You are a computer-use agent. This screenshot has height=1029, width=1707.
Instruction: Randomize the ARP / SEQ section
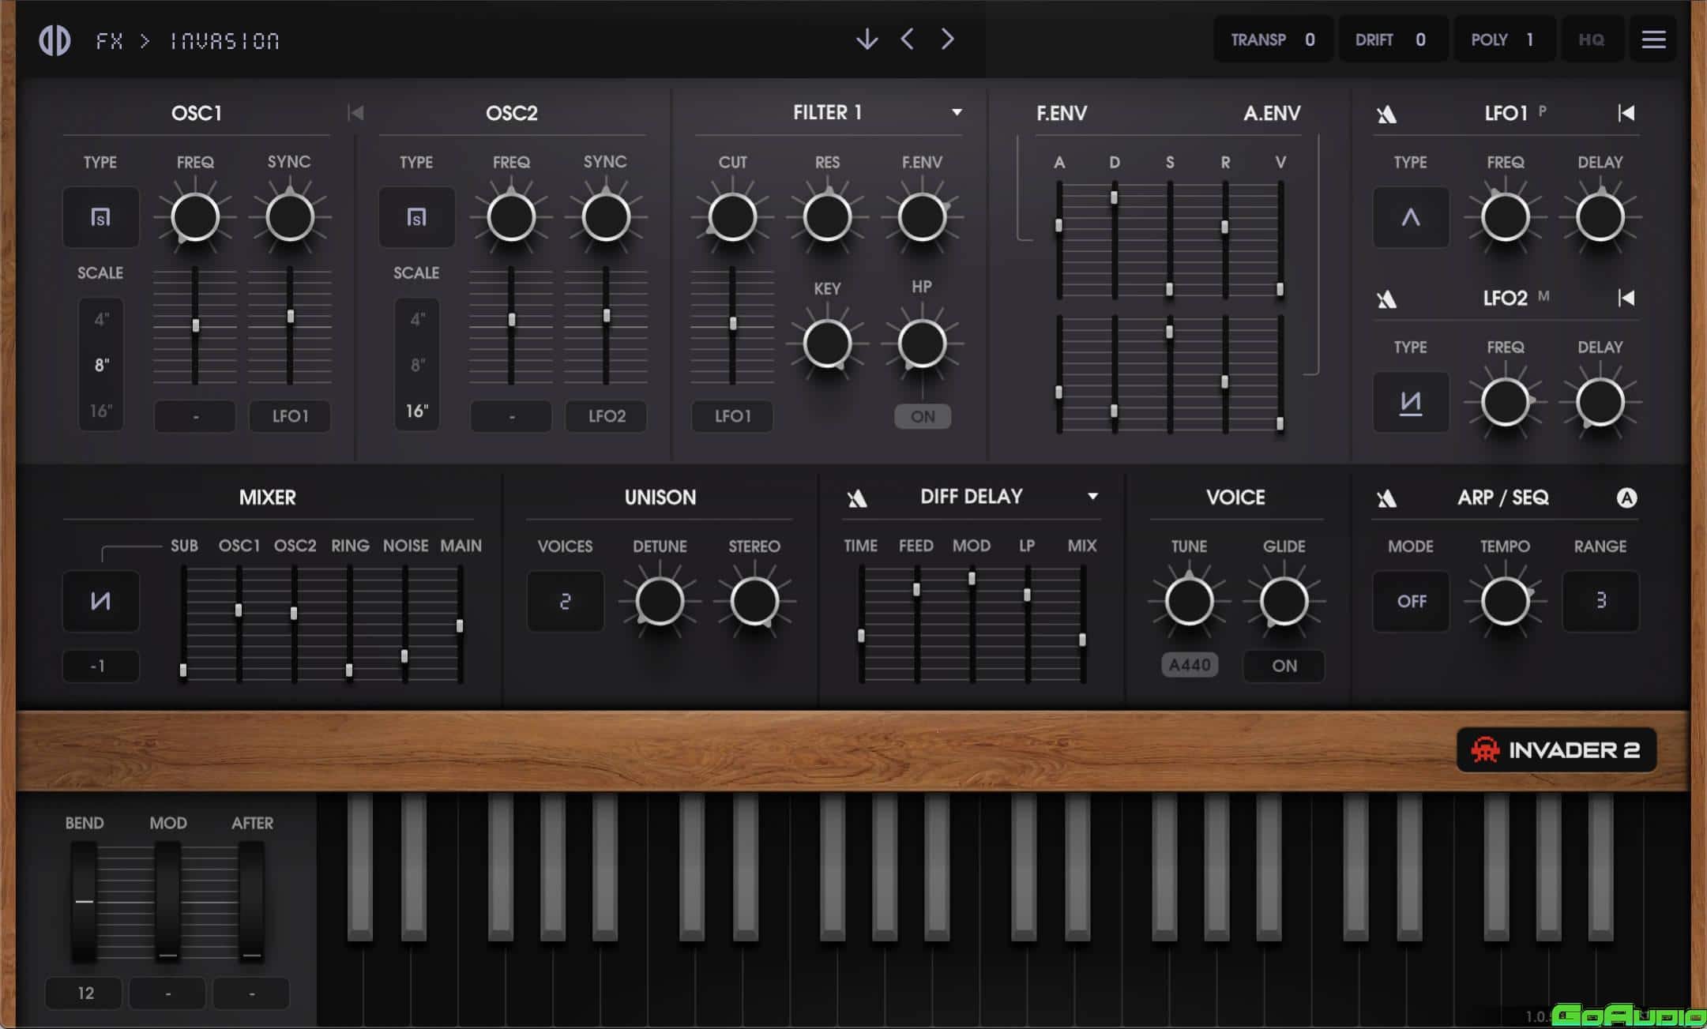pyautogui.click(x=1387, y=498)
